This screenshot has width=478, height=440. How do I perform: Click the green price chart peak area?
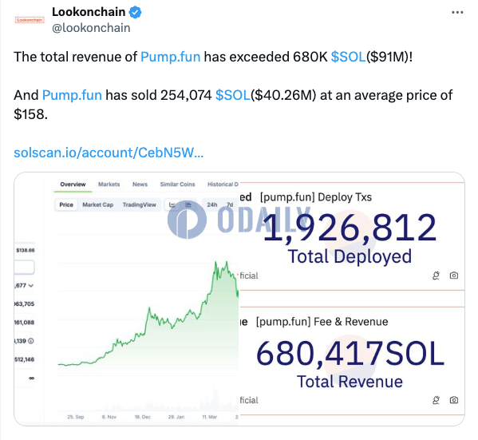221,271
